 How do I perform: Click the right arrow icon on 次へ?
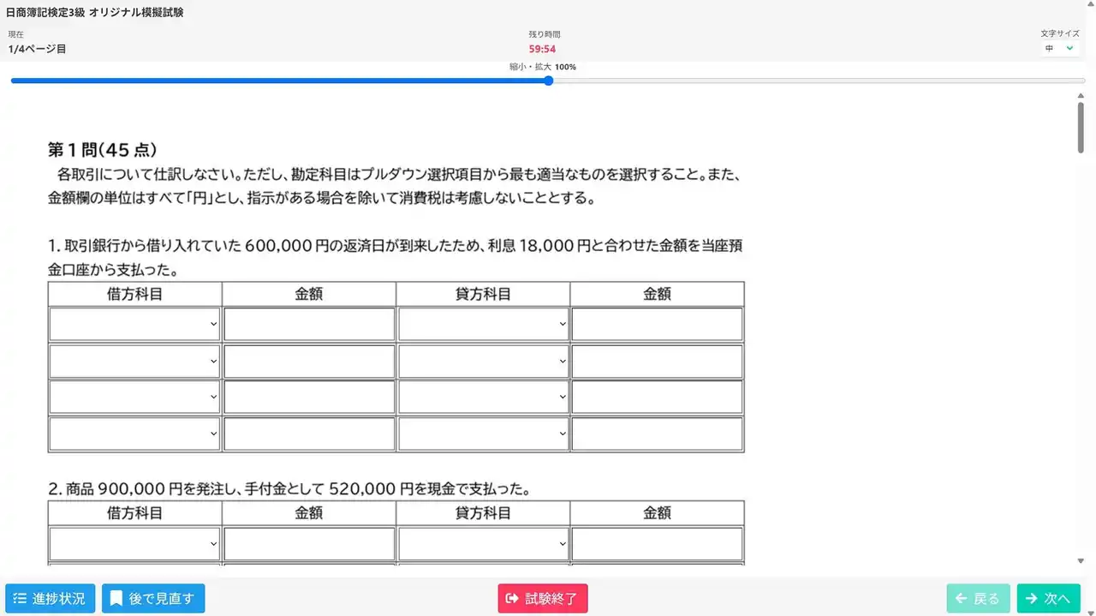(1032, 599)
